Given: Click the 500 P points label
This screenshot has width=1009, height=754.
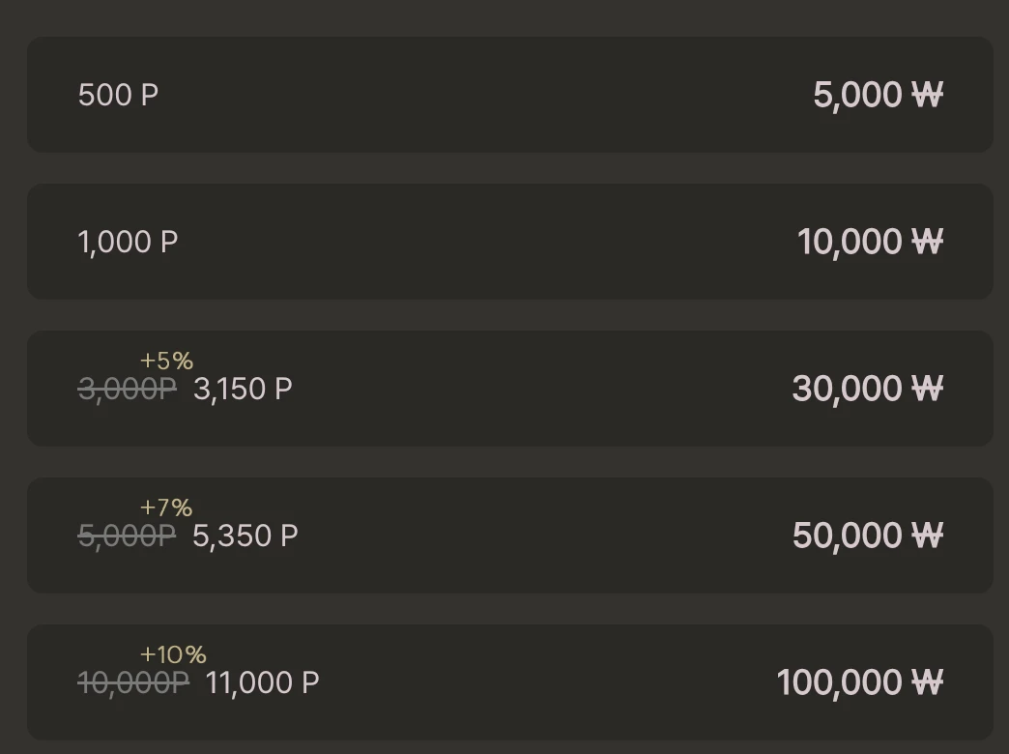Looking at the screenshot, I should pos(119,96).
